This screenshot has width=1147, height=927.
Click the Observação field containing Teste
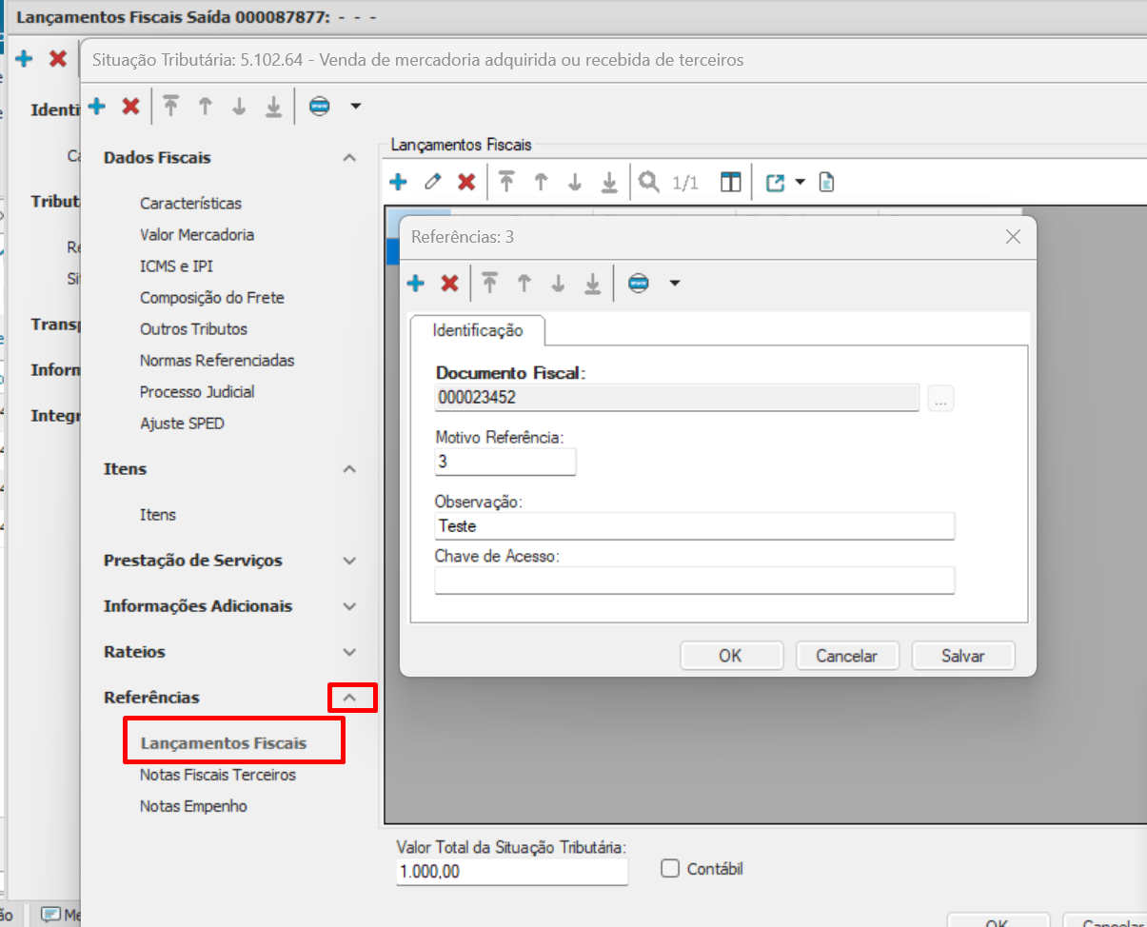695,525
